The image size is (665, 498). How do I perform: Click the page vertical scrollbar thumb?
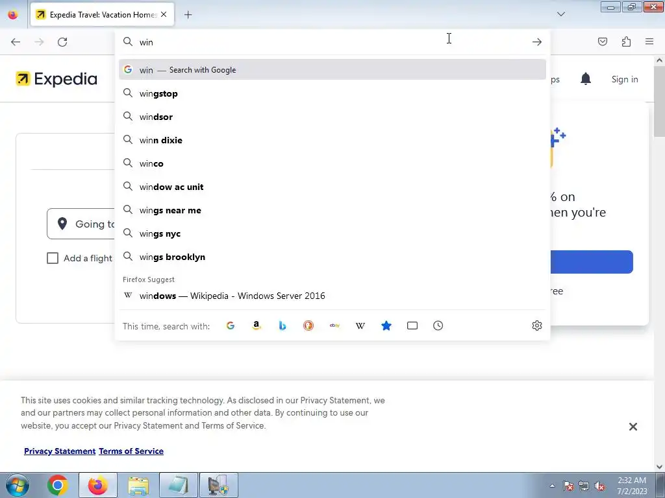pyautogui.click(x=659, y=102)
